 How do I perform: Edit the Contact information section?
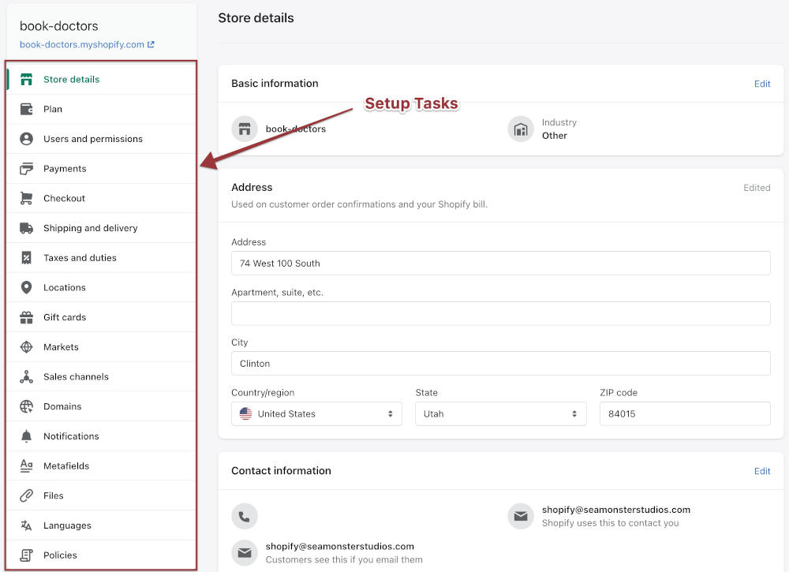(x=761, y=471)
